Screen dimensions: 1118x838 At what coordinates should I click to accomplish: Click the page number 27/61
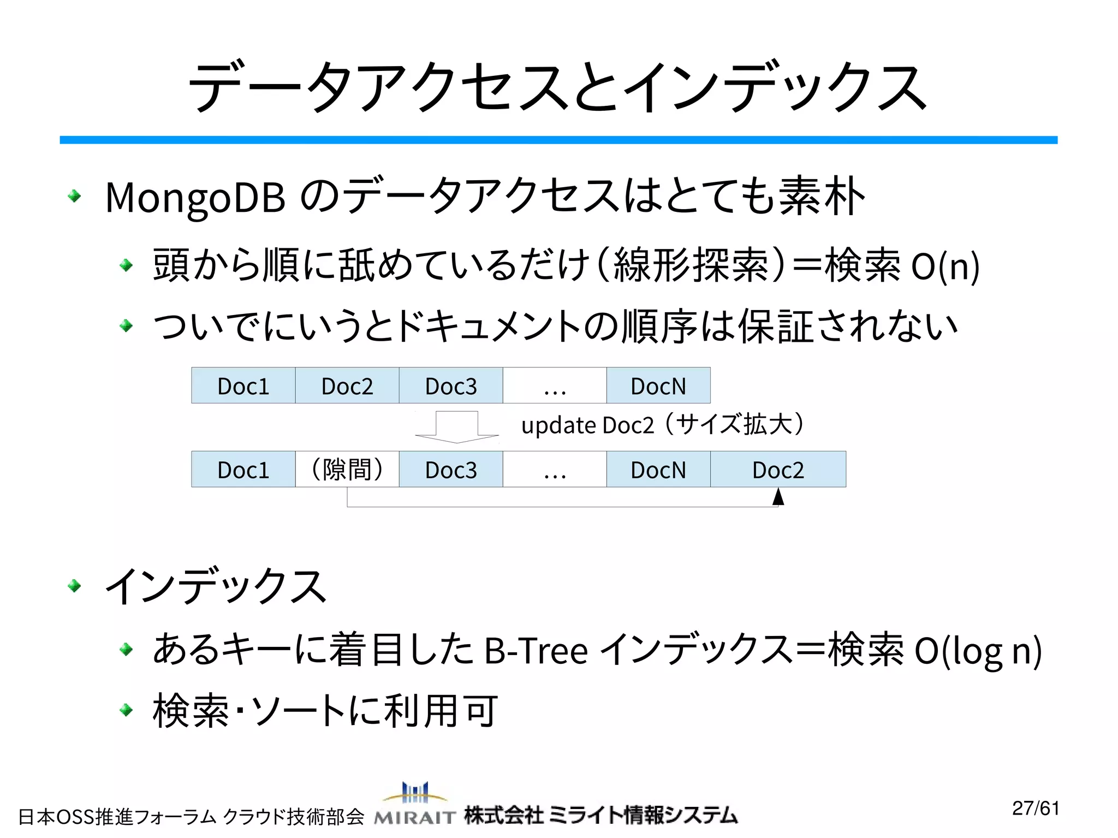point(1036,808)
